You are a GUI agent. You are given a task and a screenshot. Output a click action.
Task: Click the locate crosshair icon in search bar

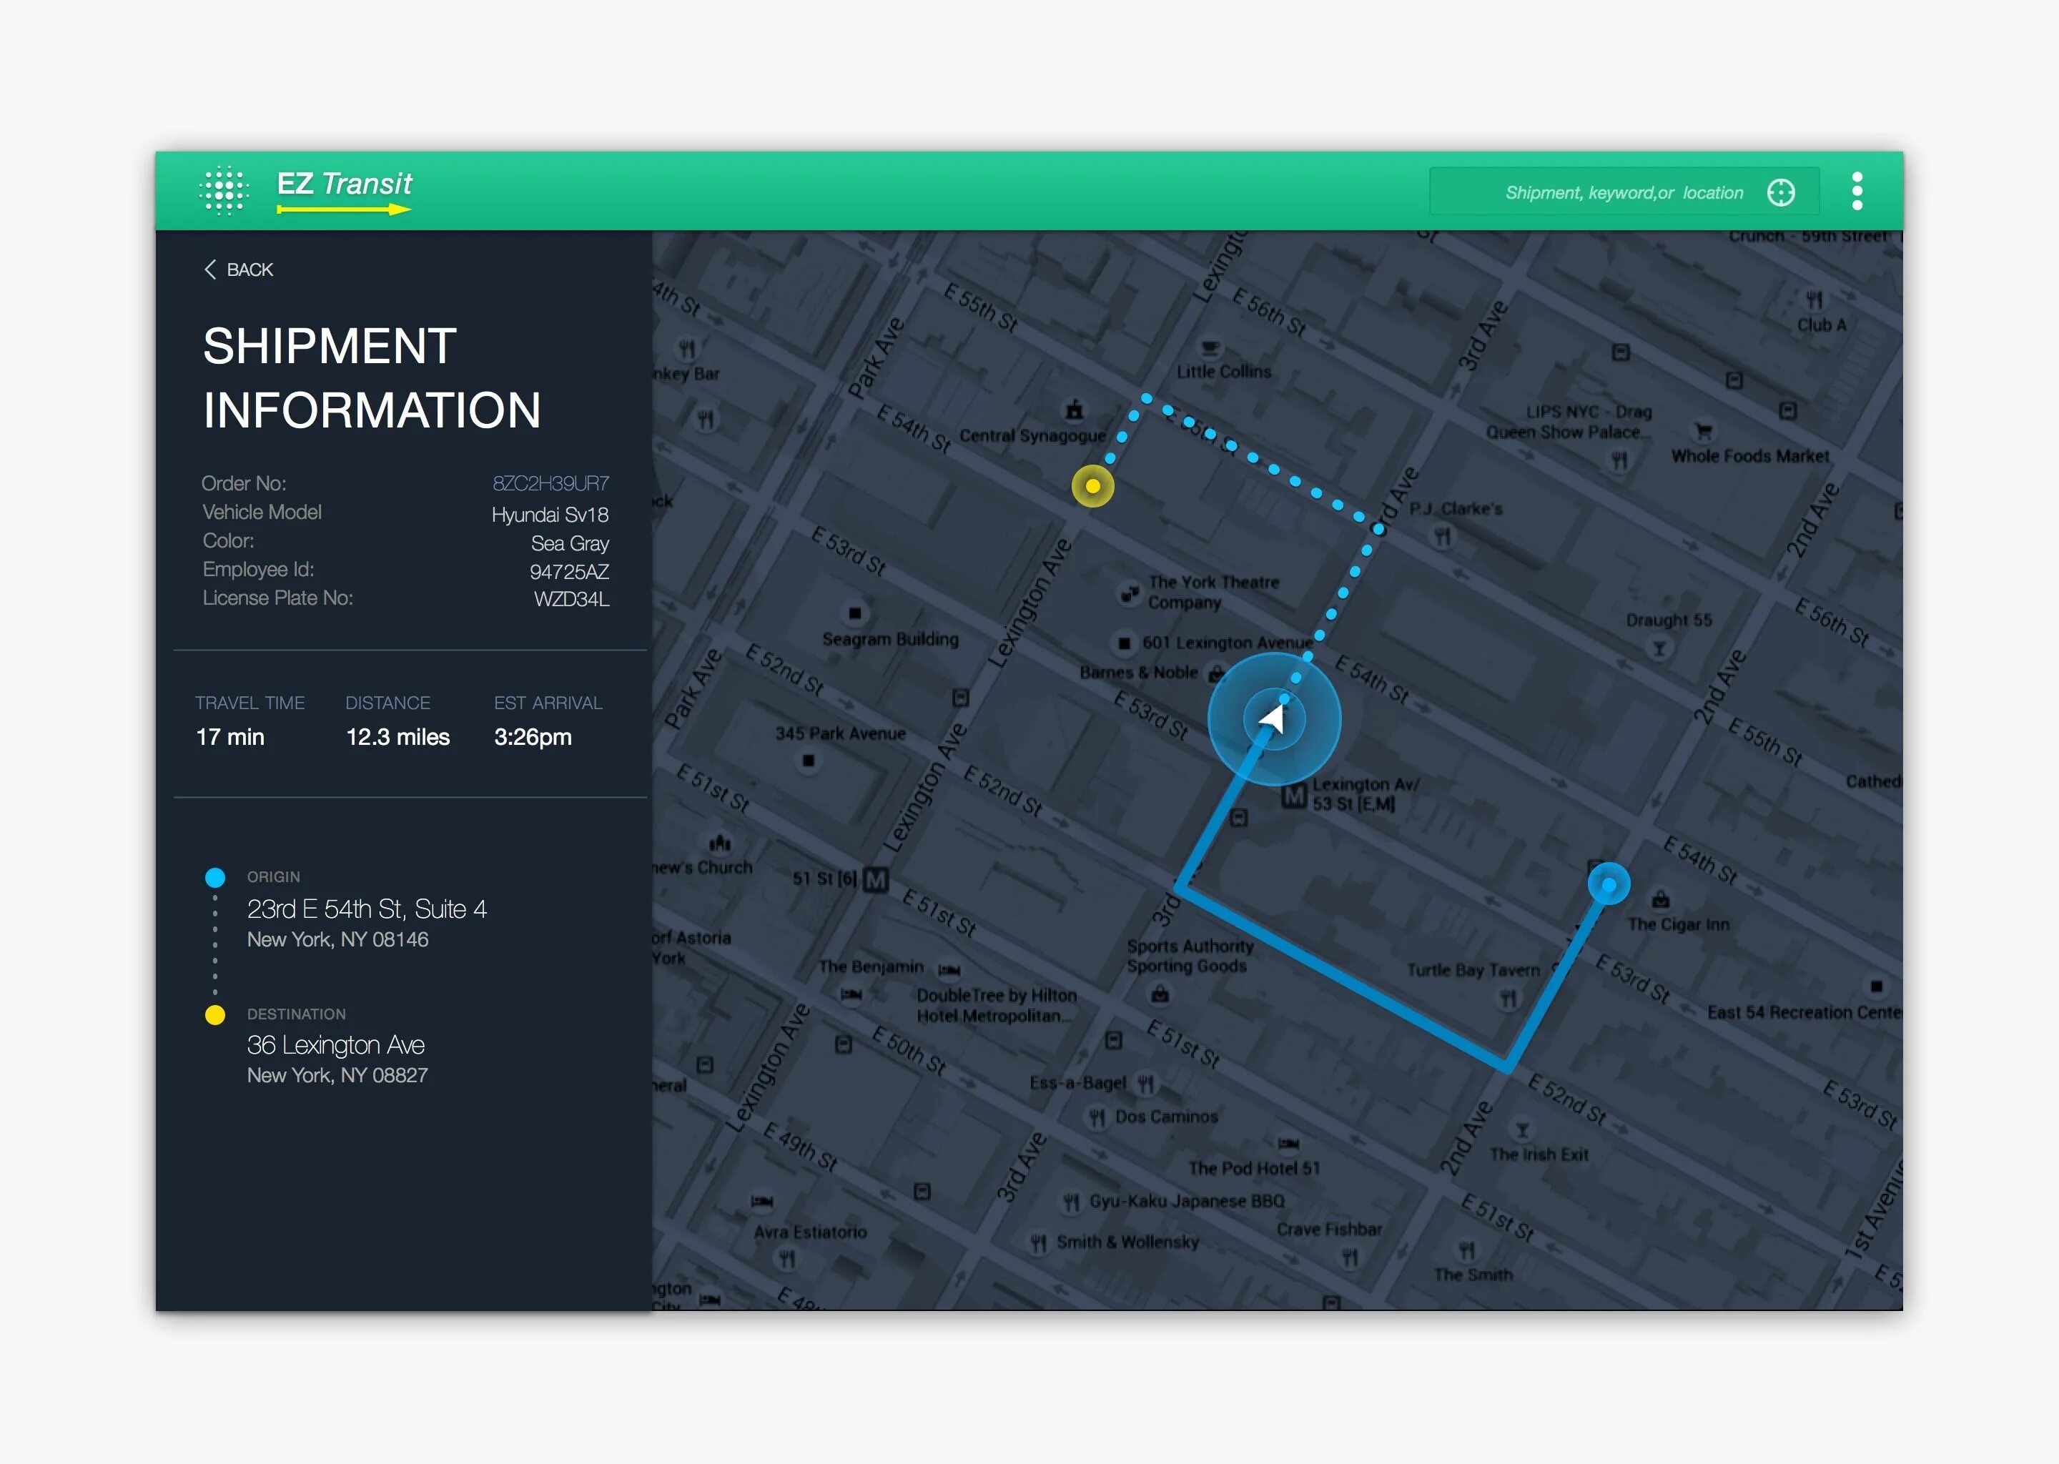point(1780,192)
